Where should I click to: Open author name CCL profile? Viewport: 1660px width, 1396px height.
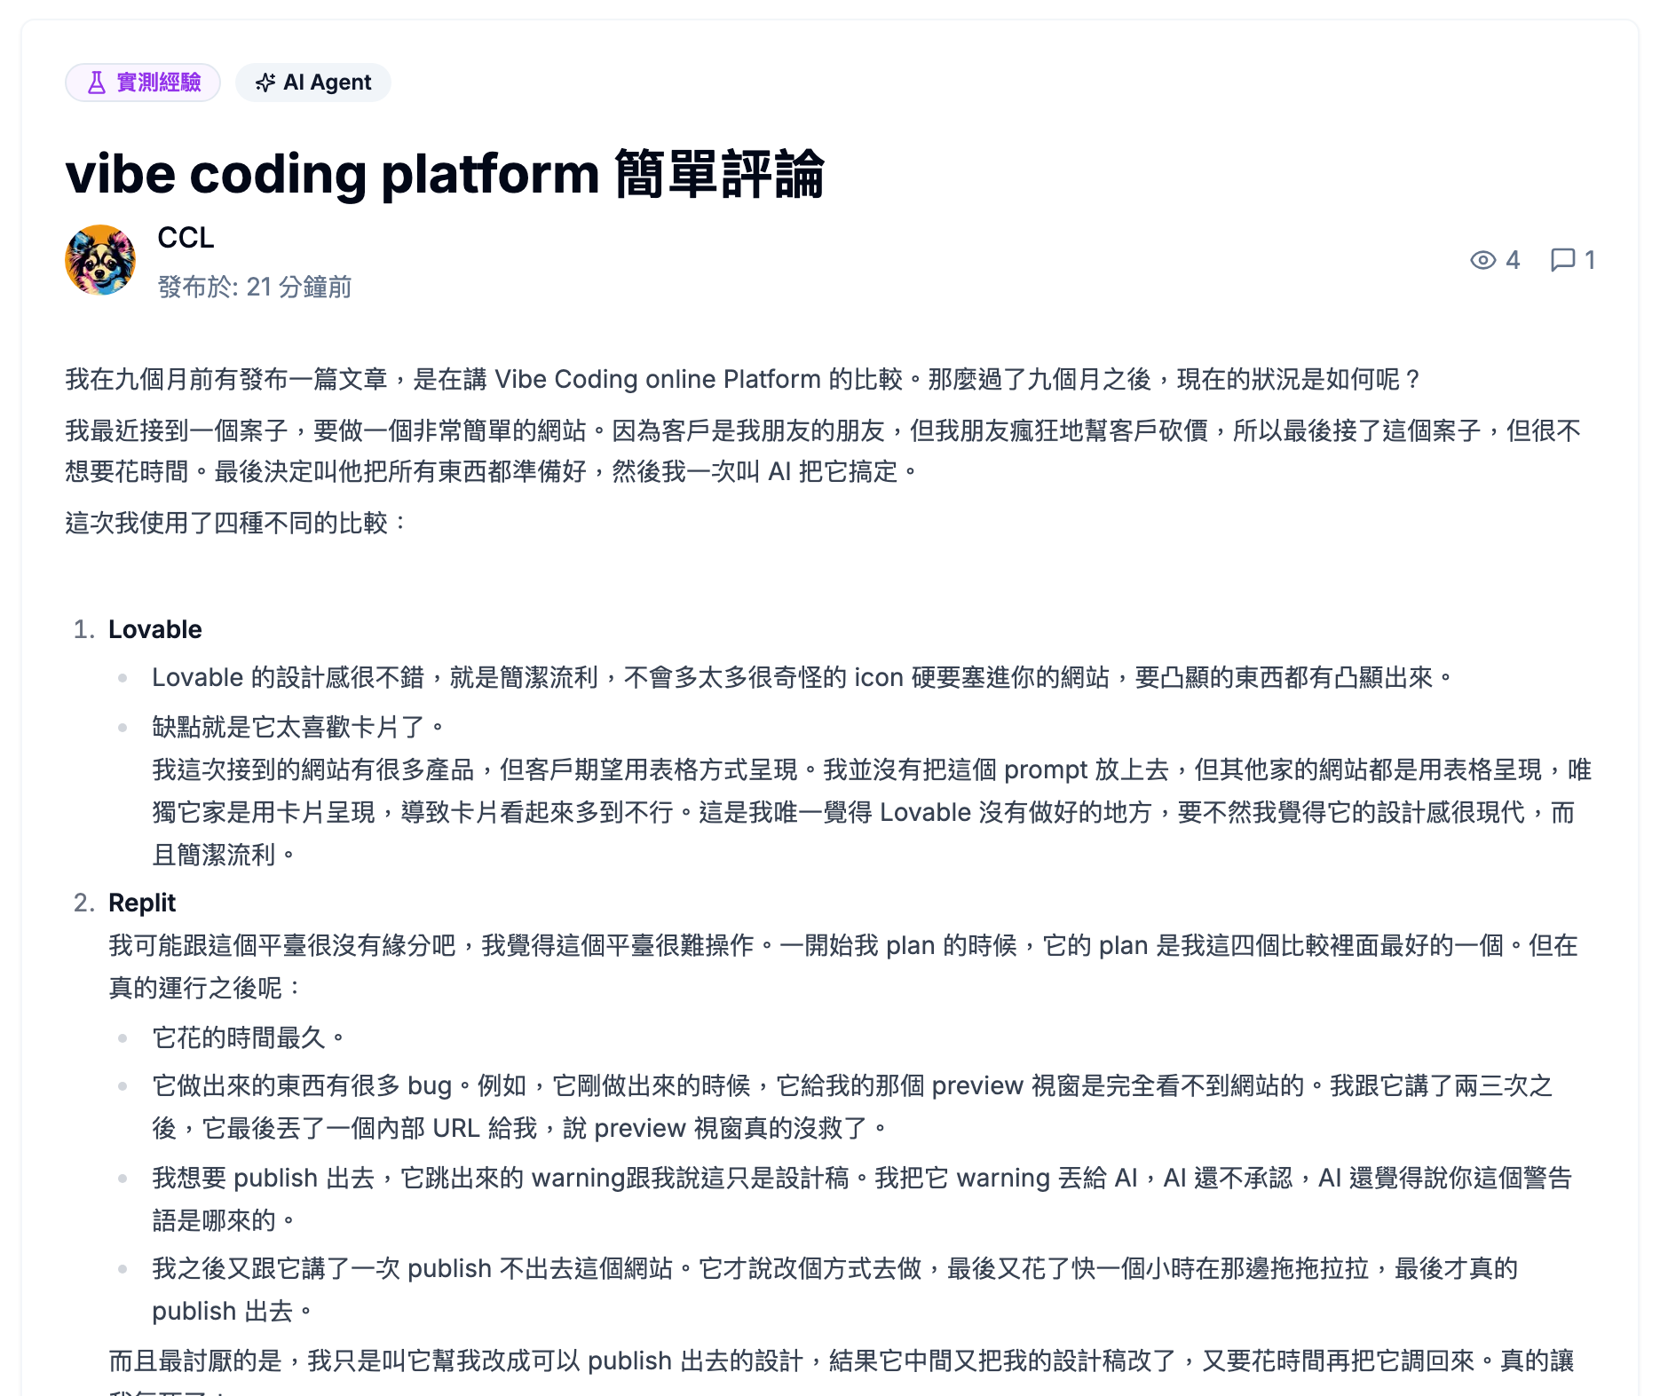pyautogui.click(x=186, y=238)
